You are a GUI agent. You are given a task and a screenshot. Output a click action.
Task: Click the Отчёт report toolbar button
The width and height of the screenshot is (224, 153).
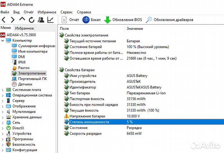pyautogui.click(x=70, y=20)
